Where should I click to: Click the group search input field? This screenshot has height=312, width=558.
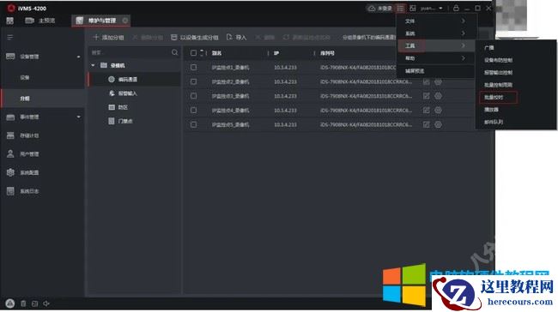click(x=130, y=52)
